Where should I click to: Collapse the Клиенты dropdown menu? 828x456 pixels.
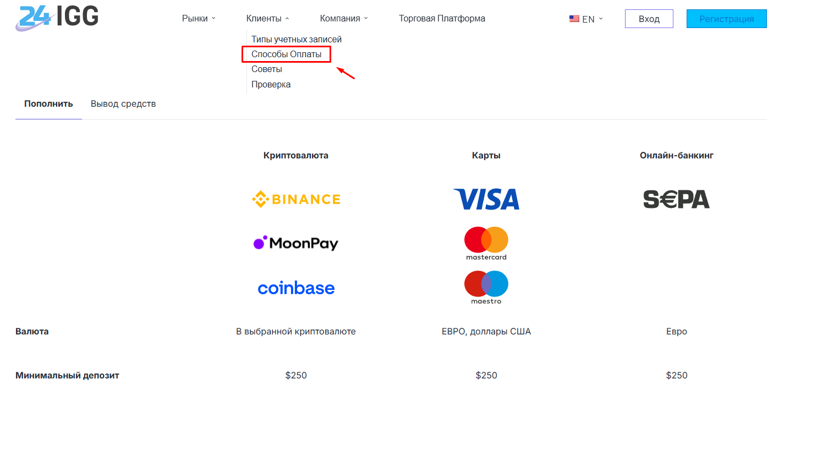pos(267,19)
